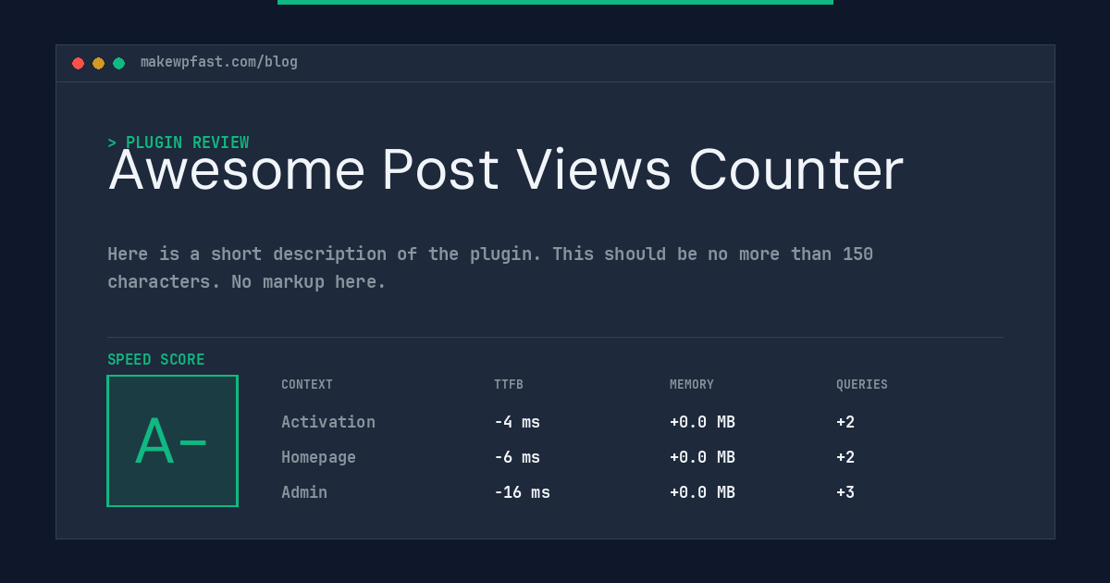Click Admin memory value +0.0 MB
The width and height of the screenshot is (1110, 583).
(702, 492)
